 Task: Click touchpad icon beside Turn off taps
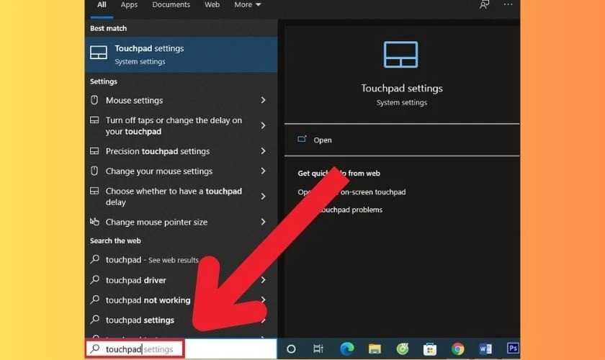tap(94, 120)
